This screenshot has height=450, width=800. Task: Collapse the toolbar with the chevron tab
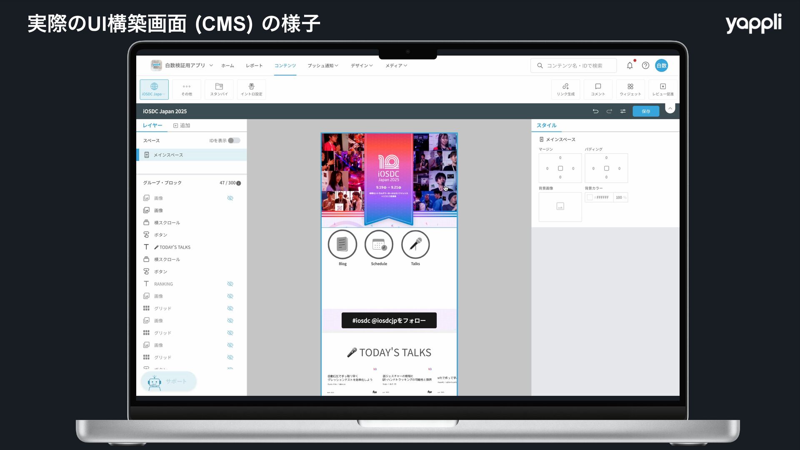[670, 108]
